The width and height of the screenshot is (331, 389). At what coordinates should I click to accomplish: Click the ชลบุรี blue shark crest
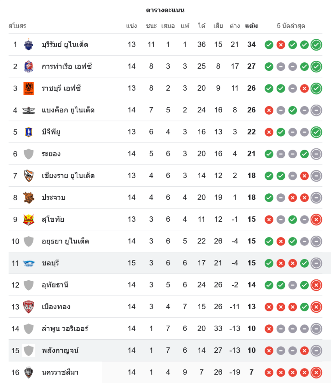pos(29,263)
